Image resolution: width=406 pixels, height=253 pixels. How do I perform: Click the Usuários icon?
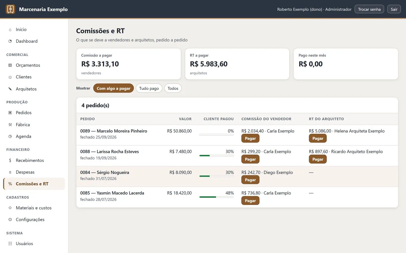coord(10,243)
